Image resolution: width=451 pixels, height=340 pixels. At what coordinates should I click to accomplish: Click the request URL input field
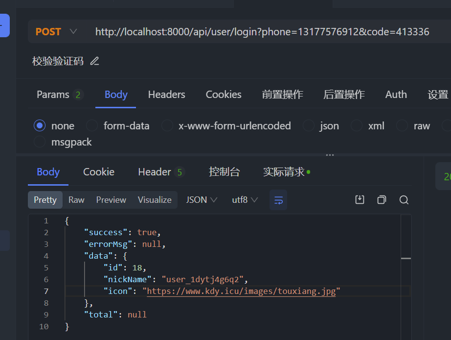point(262,32)
